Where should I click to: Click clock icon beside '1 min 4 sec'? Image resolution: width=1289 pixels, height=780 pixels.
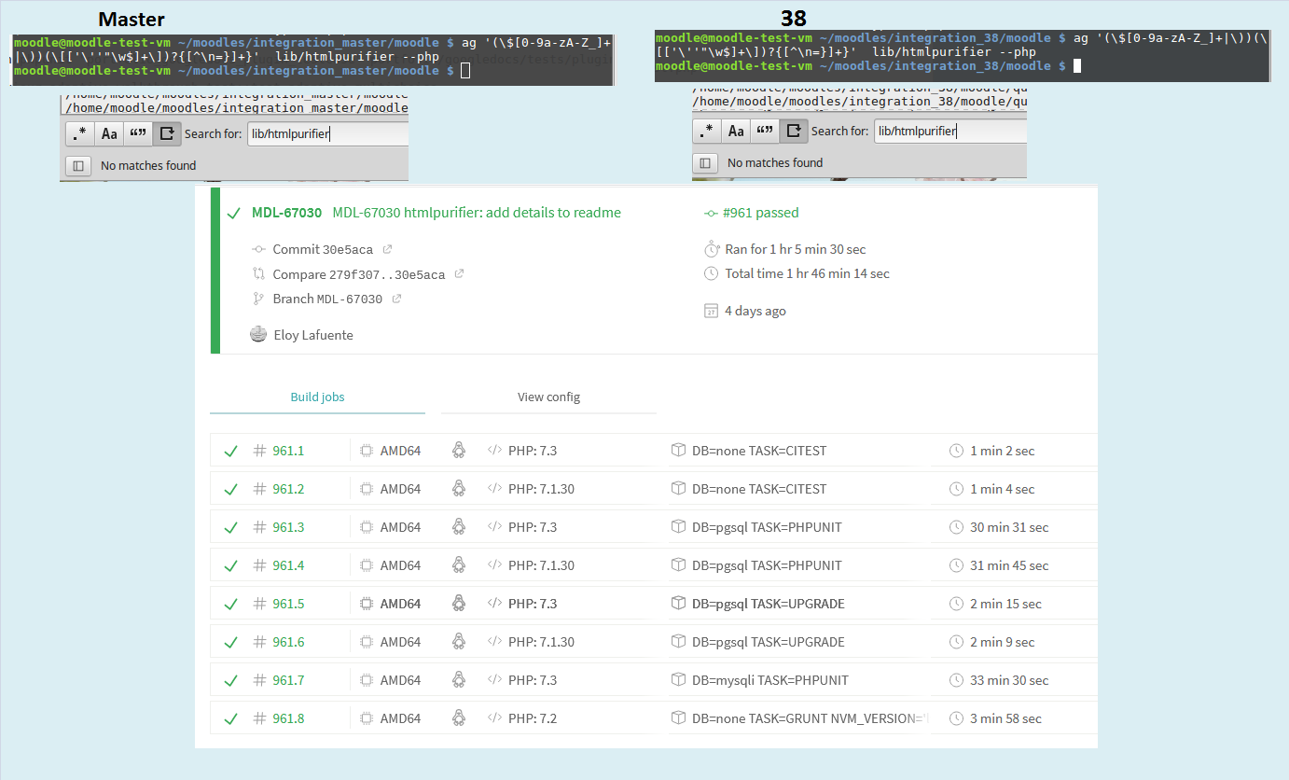point(956,489)
